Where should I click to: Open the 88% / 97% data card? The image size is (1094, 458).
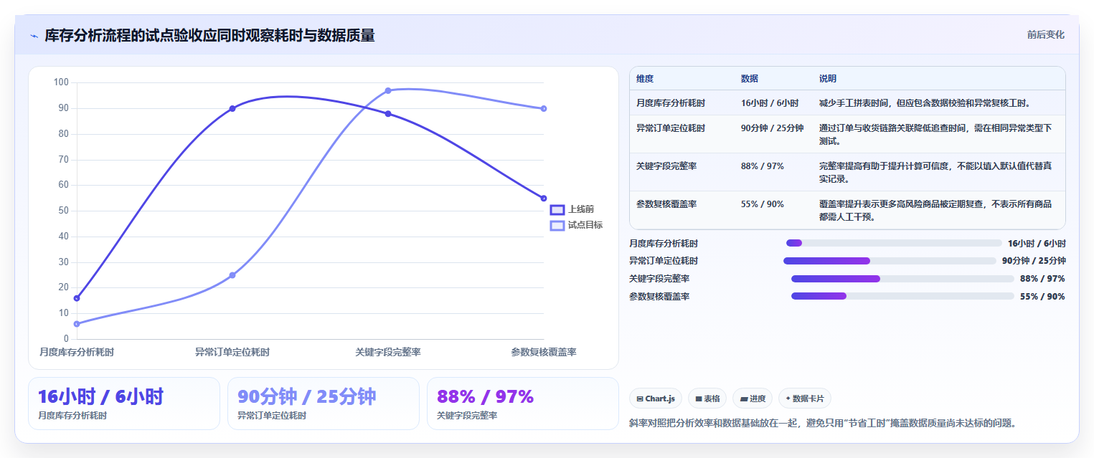(523, 404)
